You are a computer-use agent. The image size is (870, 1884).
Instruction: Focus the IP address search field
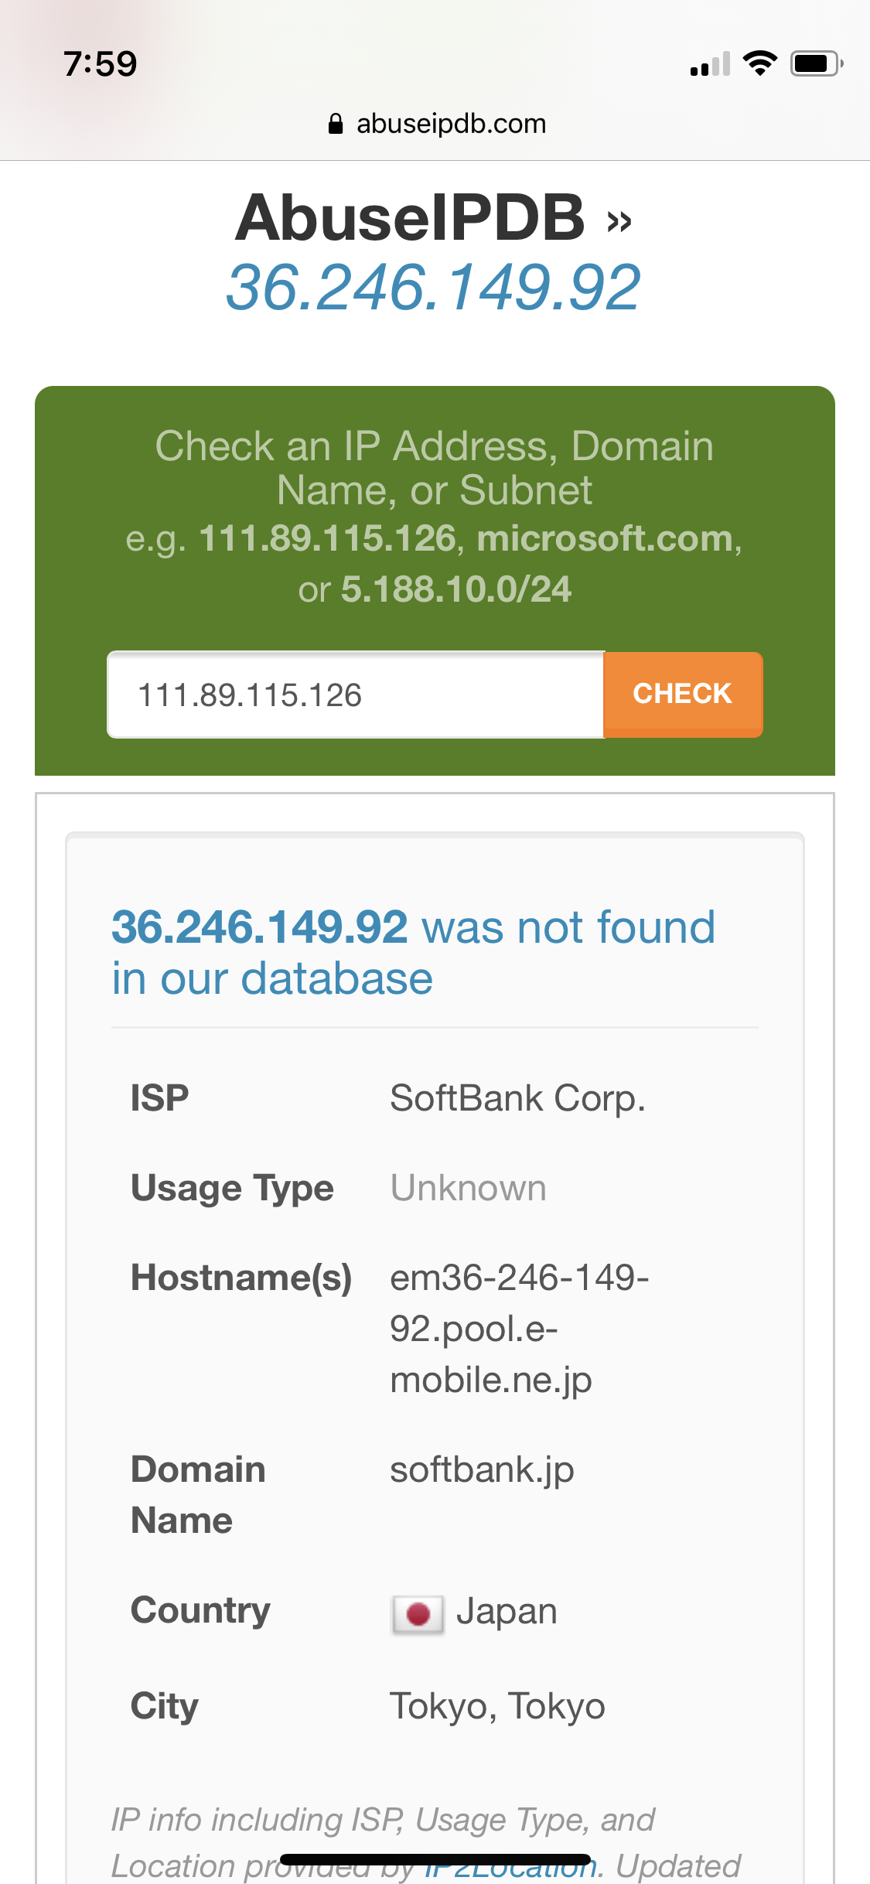[x=356, y=695]
